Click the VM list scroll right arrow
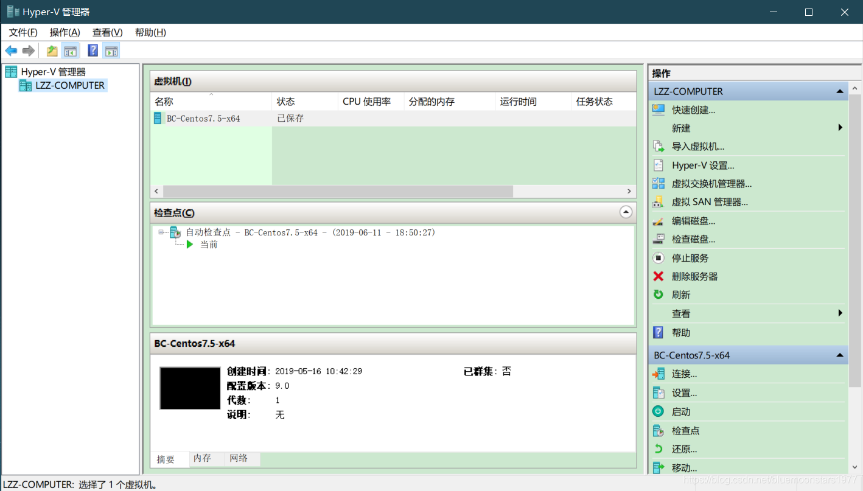 pyautogui.click(x=630, y=192)
